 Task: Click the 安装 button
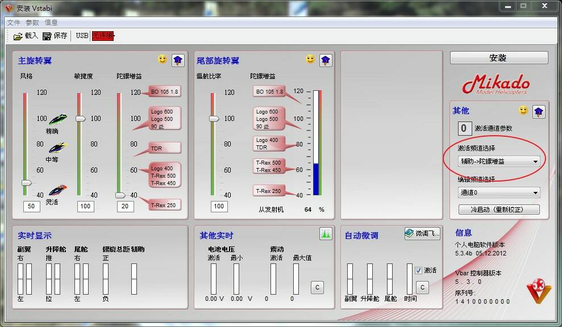point(498,58)
